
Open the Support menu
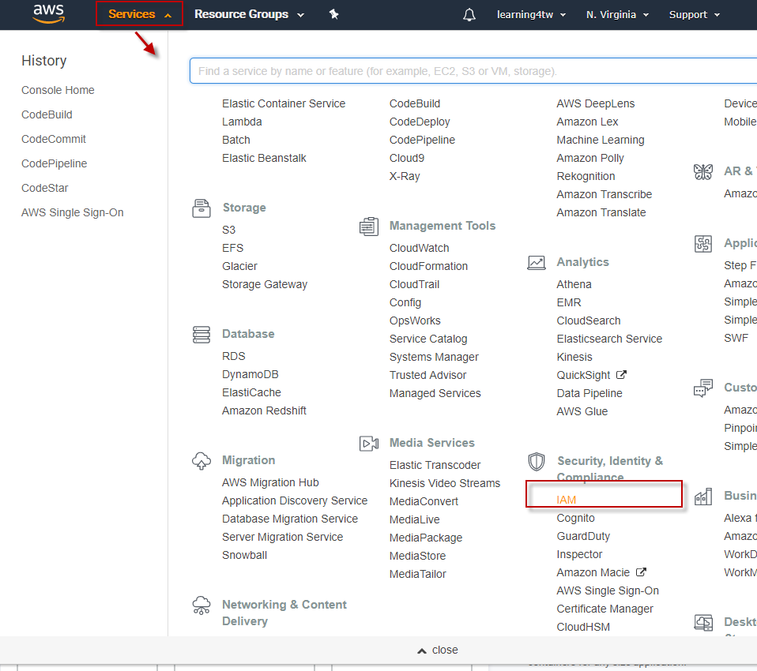pos(694,15)
